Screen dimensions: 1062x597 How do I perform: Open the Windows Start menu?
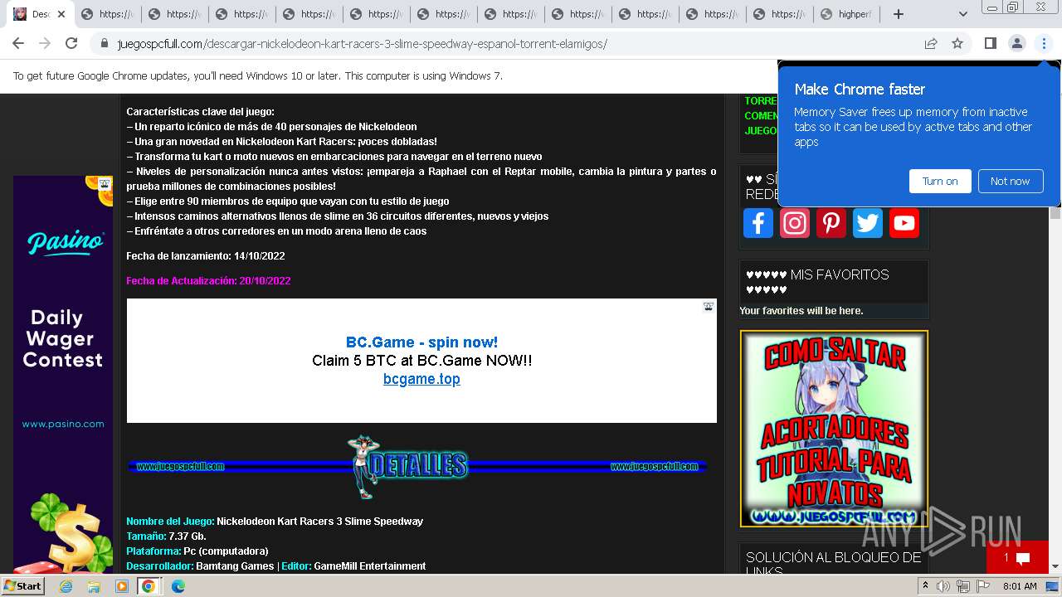pyautogui.click(x=22, y=586)
